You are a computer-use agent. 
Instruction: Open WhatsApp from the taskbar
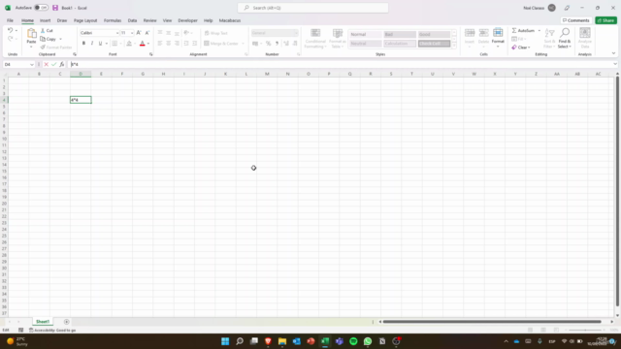(368, 341)
